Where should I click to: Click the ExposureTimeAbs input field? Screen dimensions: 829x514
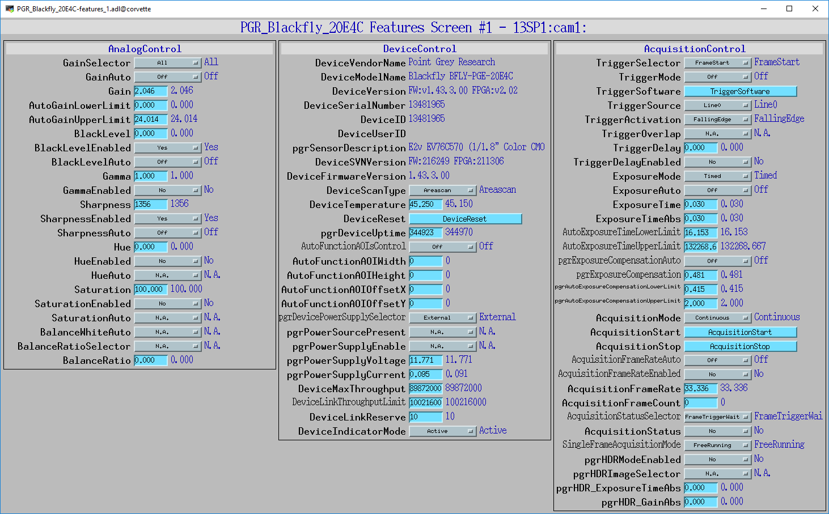click(x=701, y=219)
